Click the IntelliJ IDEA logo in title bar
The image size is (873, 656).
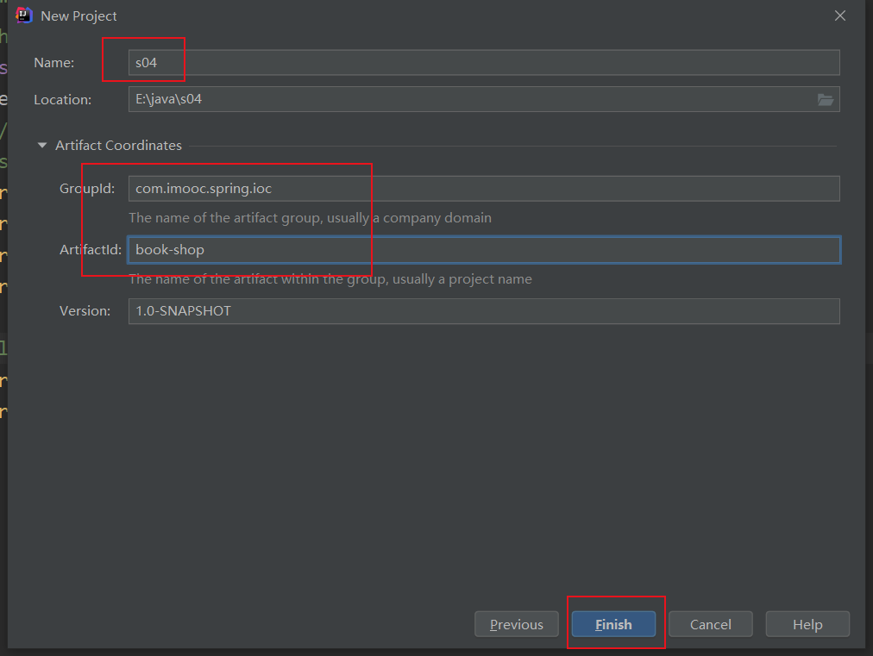pos(22,15)
